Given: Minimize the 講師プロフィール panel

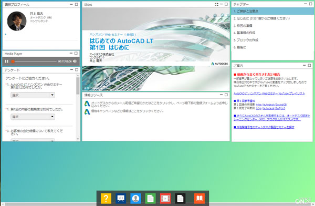Looking at the screenshot, I should point(71,4).
